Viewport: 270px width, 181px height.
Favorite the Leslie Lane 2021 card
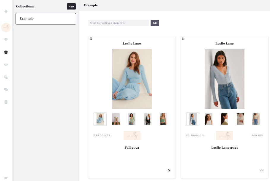click(262, 170)
